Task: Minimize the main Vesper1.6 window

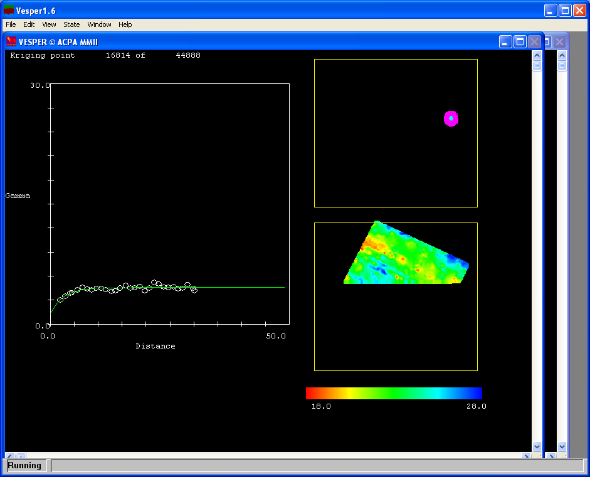Action: click(550, 10)
